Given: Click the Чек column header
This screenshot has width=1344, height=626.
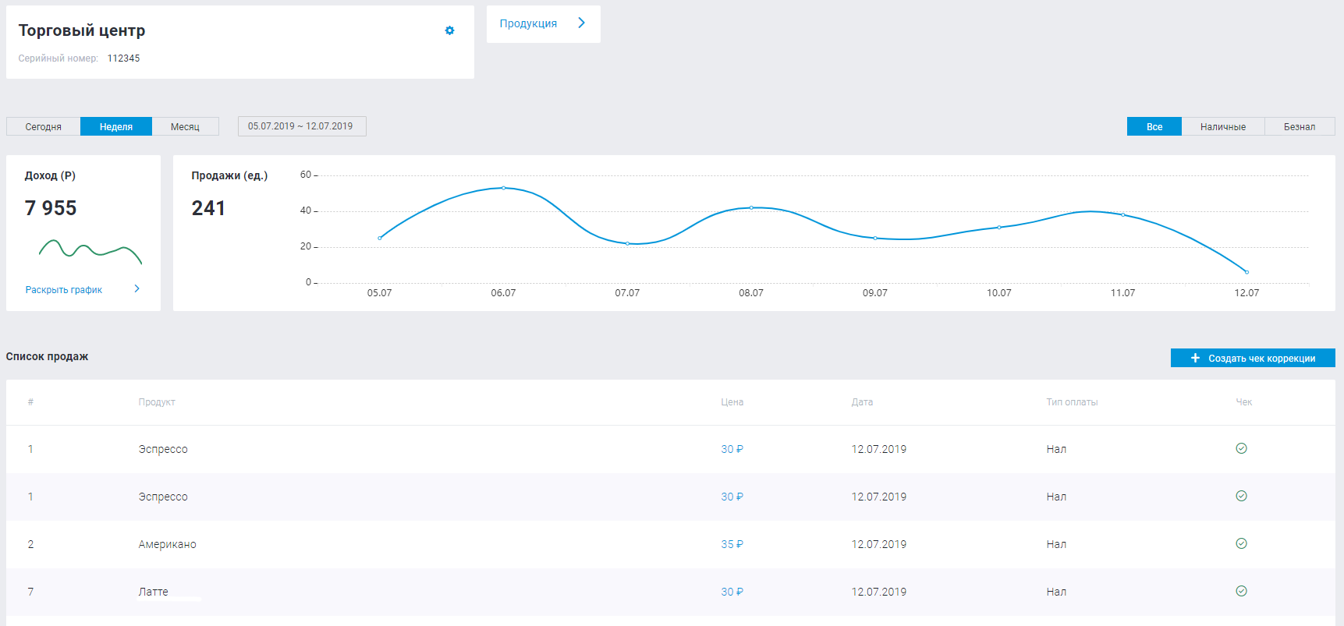Looking at the screenshot, I should pyautogui.click(x=1243, y=402).
